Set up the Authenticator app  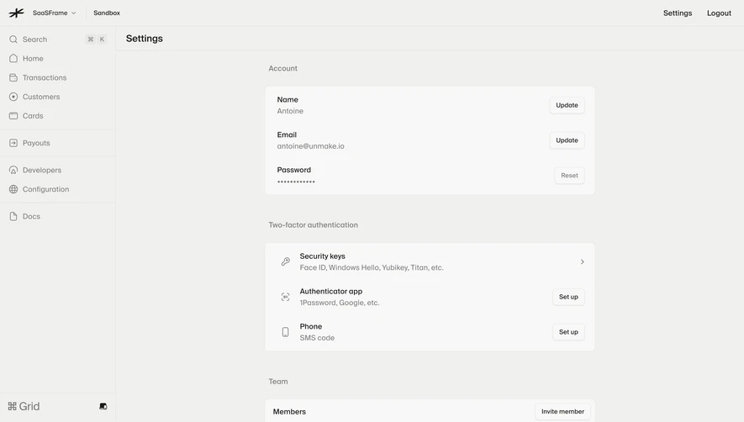click(x=568, y=297)
